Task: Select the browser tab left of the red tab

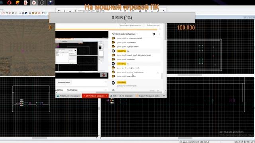Action: [69, 96]
